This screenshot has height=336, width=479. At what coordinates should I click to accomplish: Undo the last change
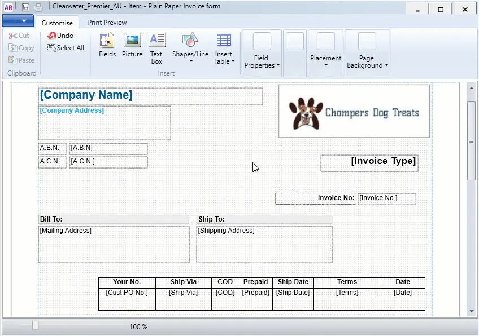point(60,36)
